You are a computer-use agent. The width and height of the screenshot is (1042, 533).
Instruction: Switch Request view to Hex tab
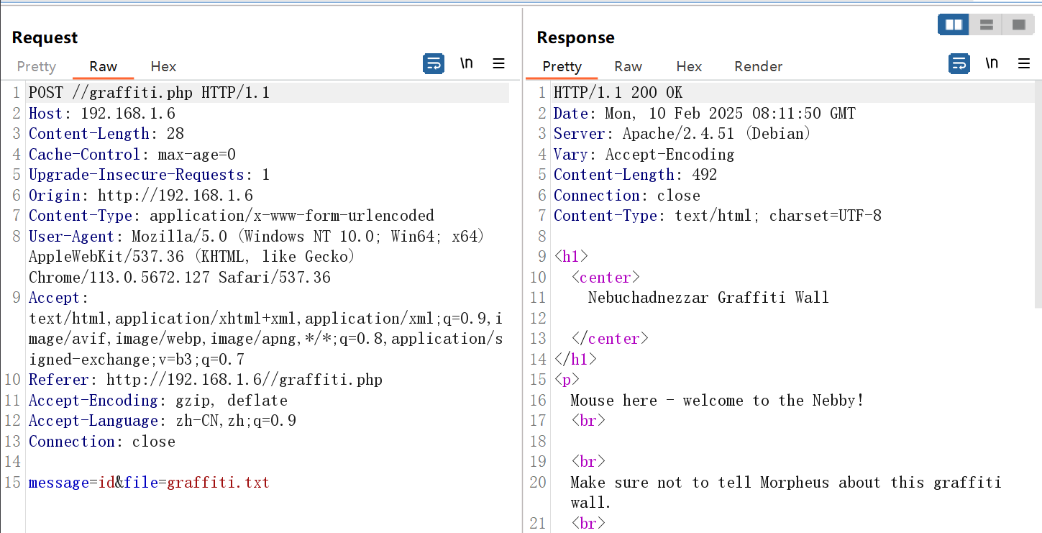click(163, 66)
